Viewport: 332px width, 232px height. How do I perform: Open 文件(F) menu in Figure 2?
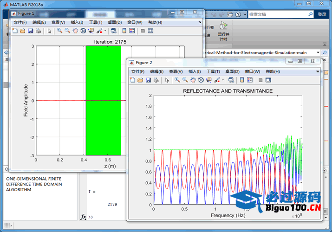tap(138, 71)
